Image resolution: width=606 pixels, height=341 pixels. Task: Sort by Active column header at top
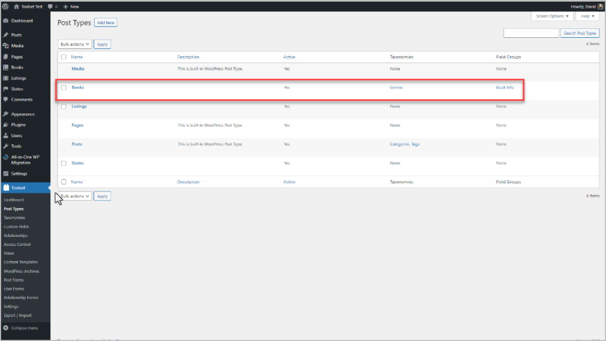click(289, 57)
